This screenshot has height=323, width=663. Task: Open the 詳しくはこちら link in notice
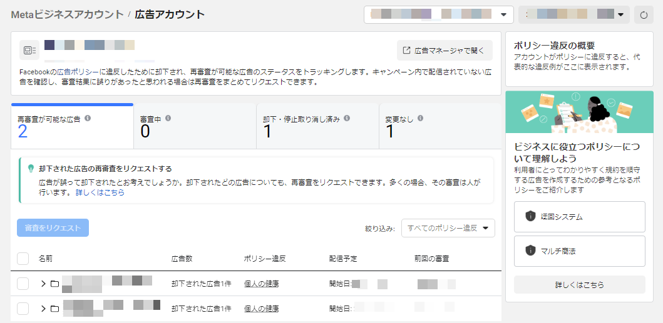[x=100, y=193]
